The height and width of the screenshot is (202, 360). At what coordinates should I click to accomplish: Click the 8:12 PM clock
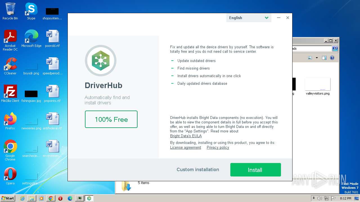point(345,198)
